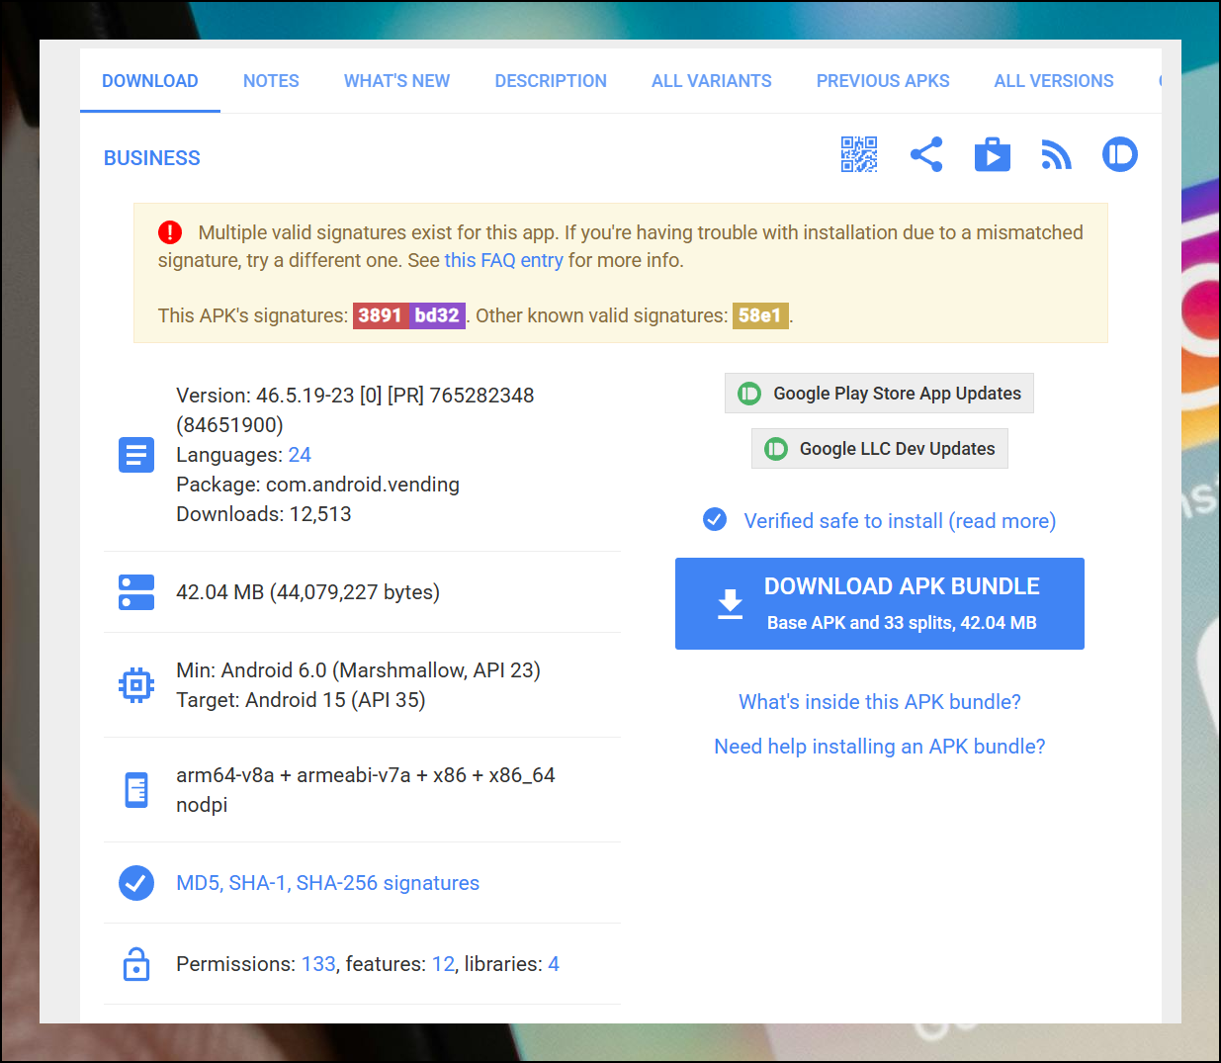Image resolution: width=1221 pixels, height=1063 pixels.
Task: Open the ALL VERSIONS tab
Action: pyautogui.click(x=1054, y=81)
